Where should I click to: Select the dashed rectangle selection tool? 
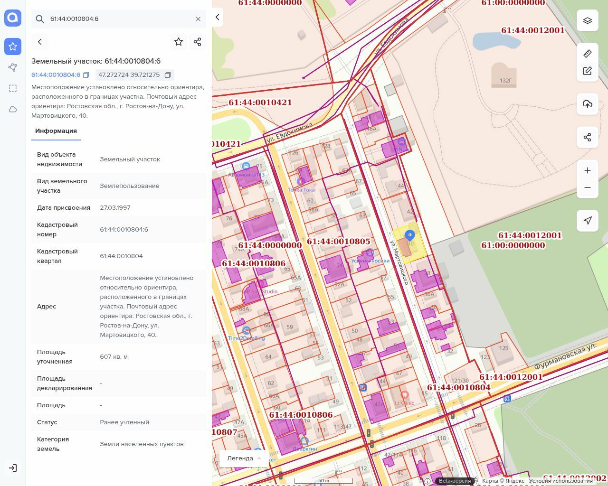point(13,88)
